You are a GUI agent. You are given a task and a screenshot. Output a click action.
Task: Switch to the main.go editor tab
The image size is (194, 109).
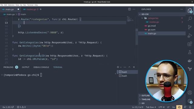coord(10,9)
